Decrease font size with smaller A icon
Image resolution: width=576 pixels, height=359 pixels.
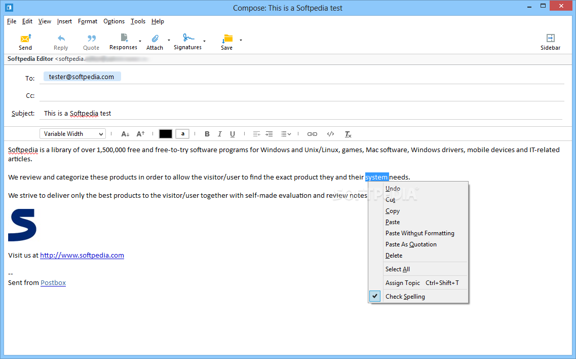point(125,134)
